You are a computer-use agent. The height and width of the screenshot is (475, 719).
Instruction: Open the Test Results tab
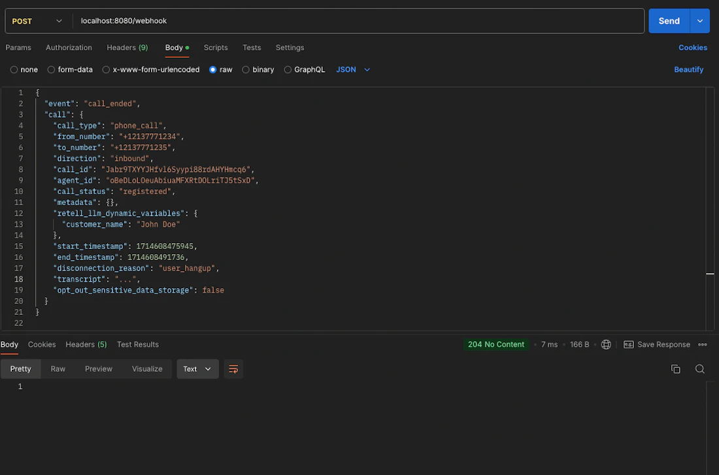point(137,344)
